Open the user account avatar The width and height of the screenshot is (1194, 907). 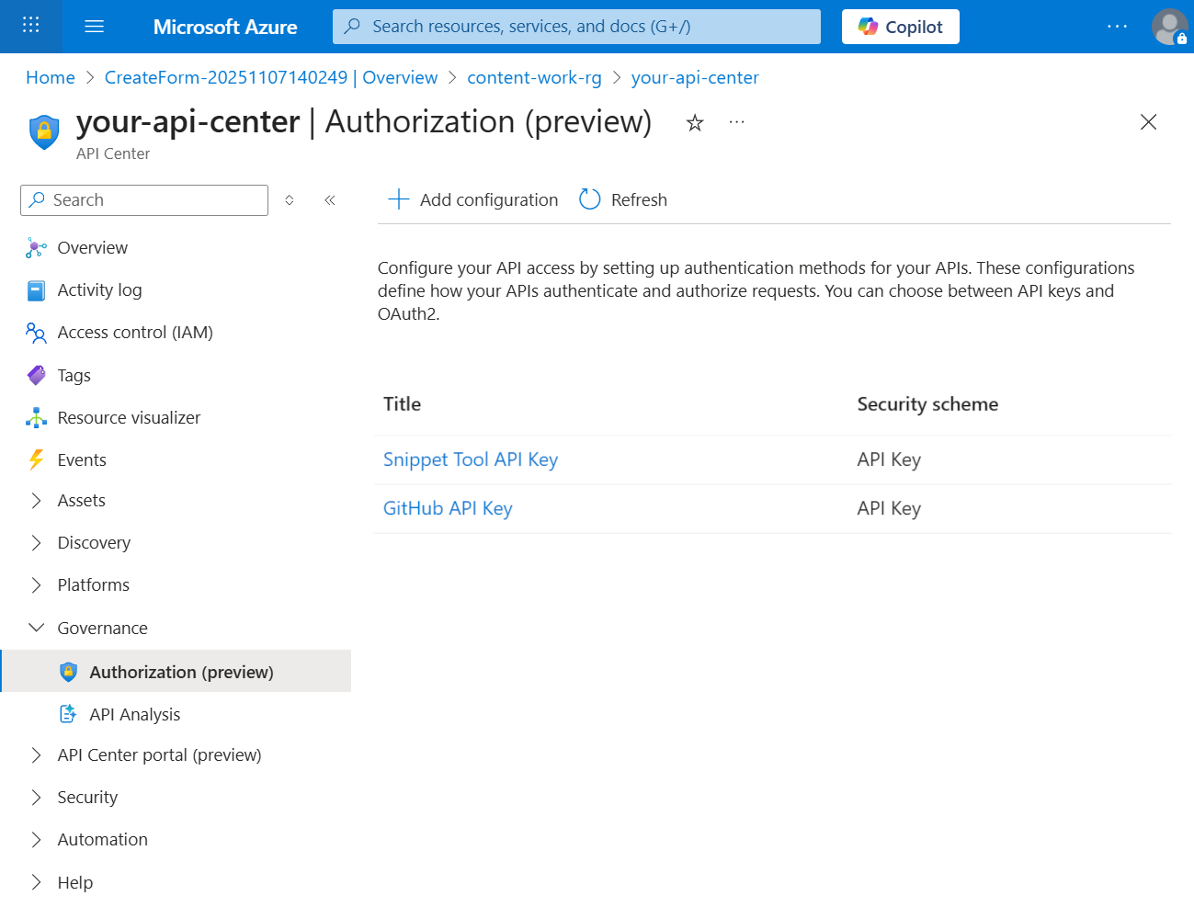[1169, 27]
